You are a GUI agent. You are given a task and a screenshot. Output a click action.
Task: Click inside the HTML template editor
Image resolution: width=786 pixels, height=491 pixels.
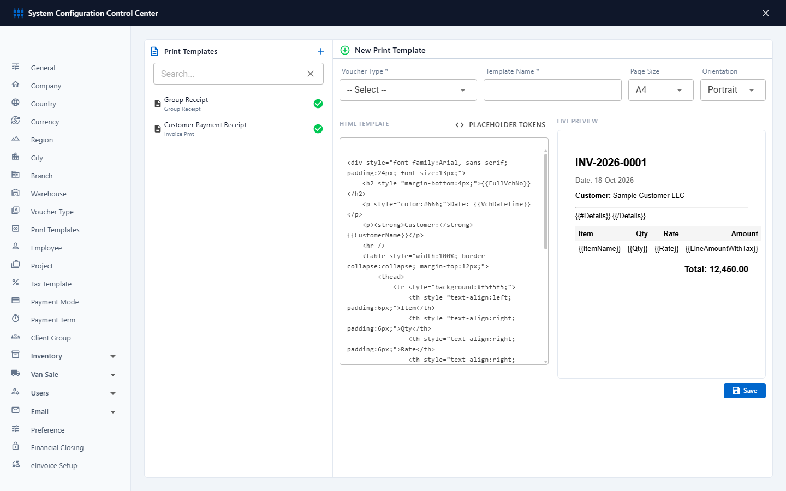tap(443, 251)
